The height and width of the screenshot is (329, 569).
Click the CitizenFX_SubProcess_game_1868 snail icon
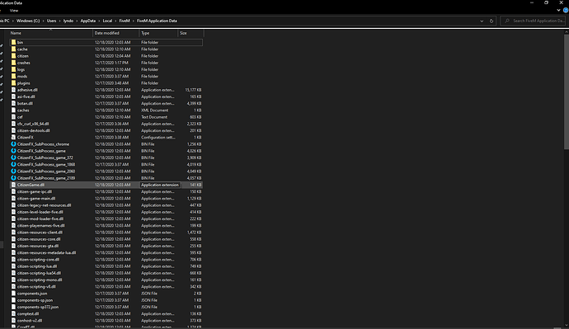point(13,164)
